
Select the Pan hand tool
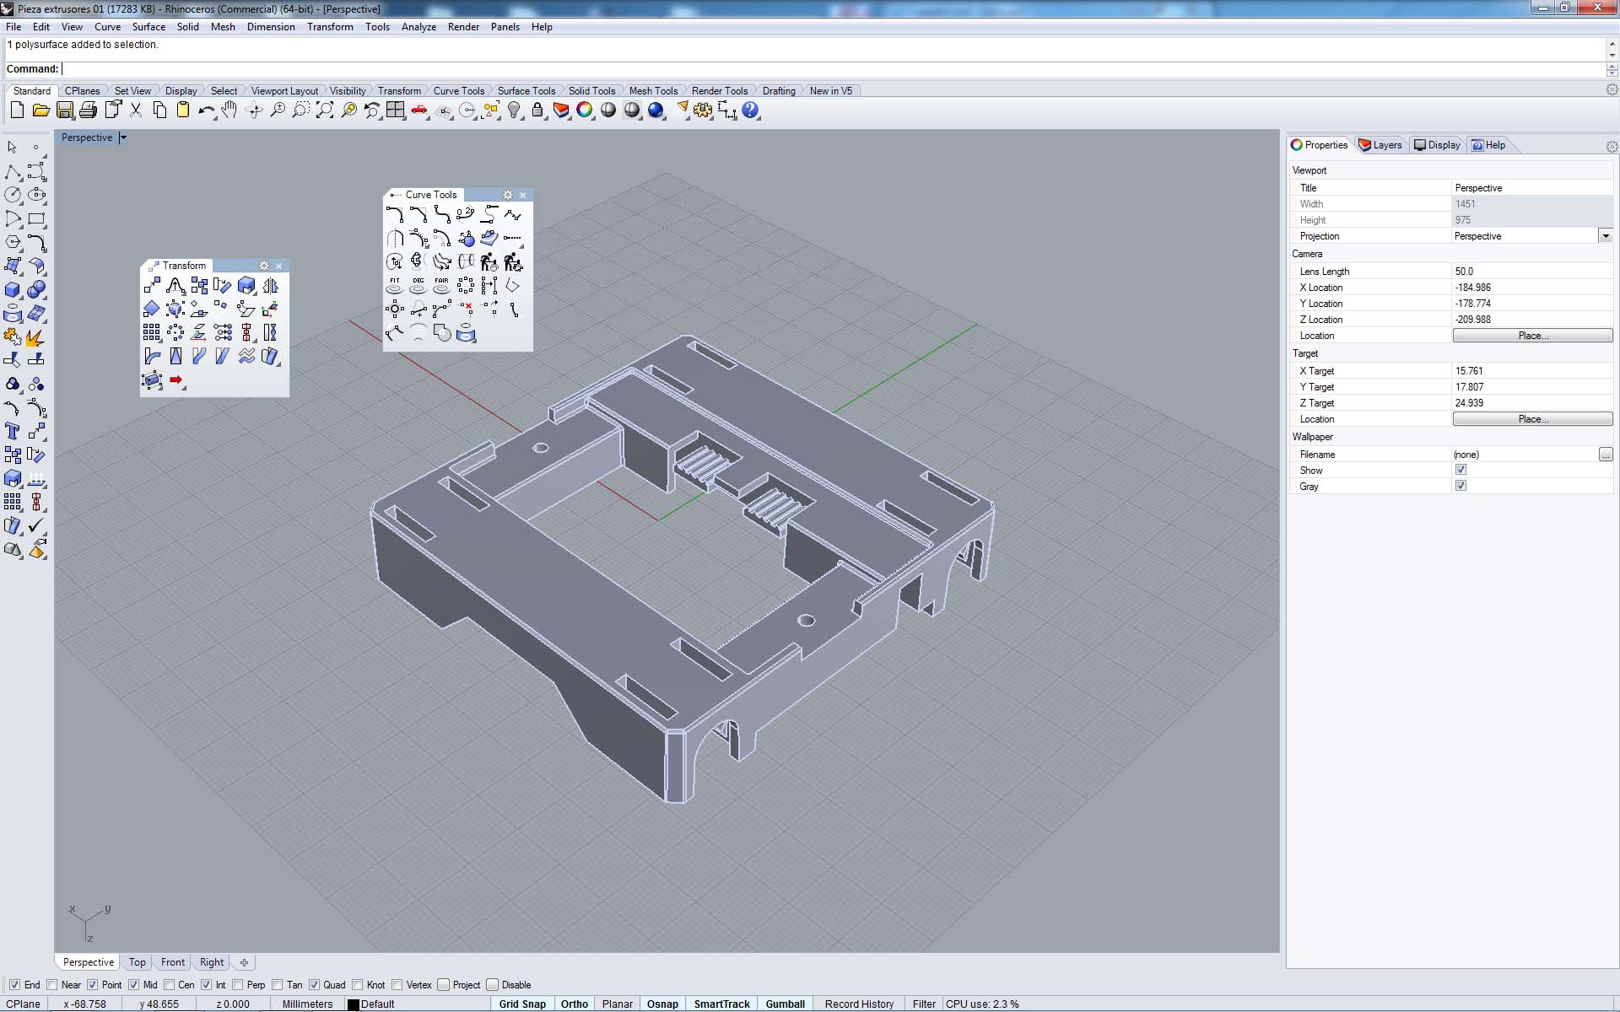(x=229, y=110)
